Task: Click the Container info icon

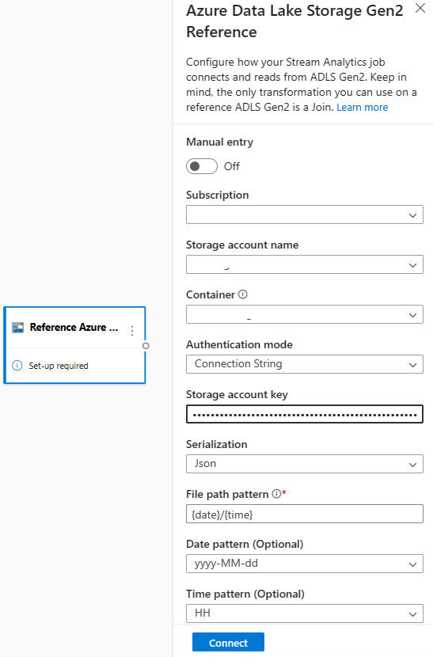Action: point(243,294)
